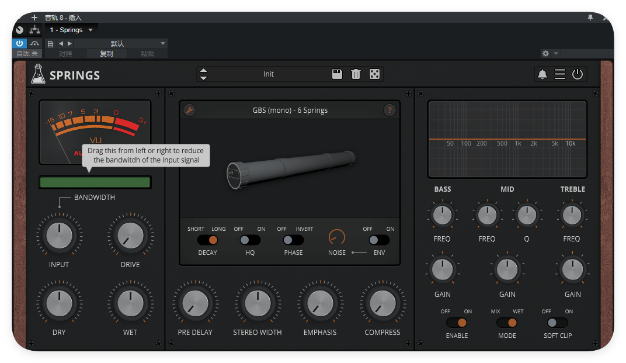Click the INPUT knob

59,235
